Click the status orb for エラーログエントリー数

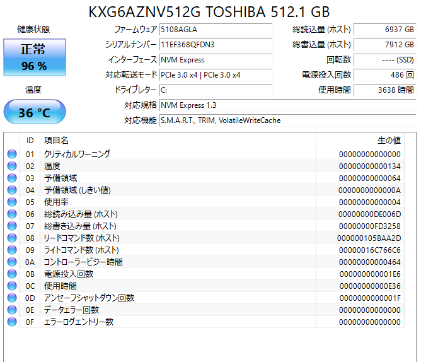coord(12,322)
